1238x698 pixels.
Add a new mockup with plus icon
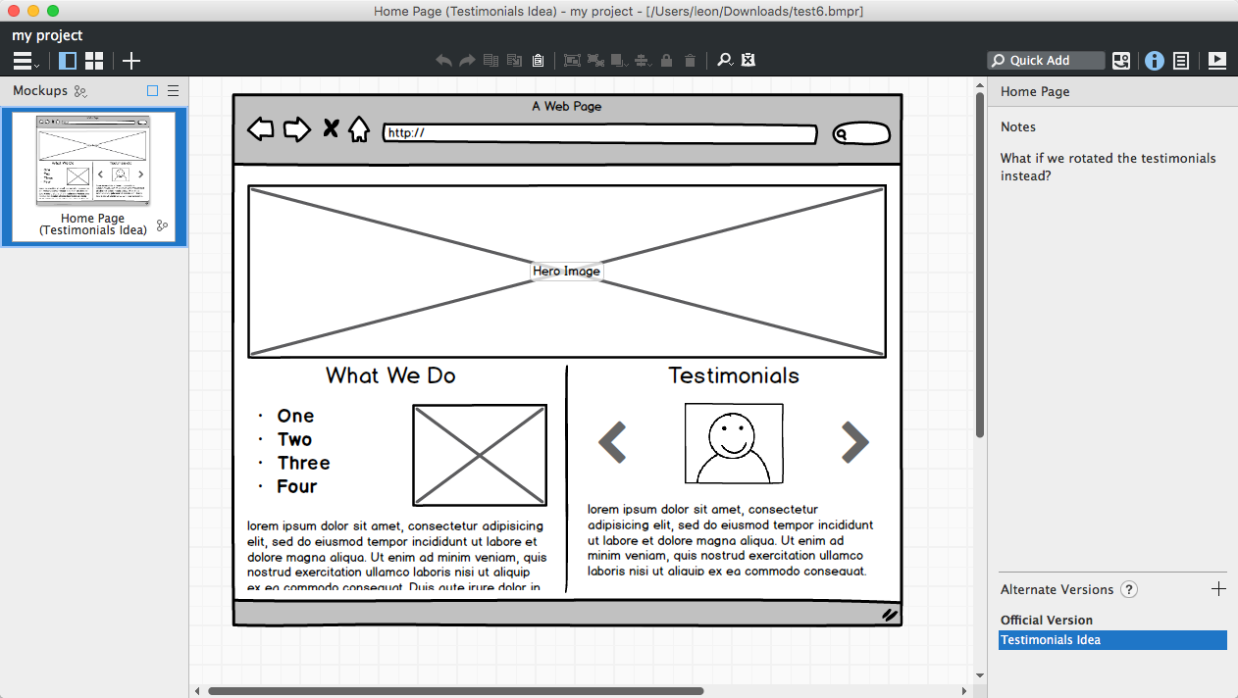131,61
